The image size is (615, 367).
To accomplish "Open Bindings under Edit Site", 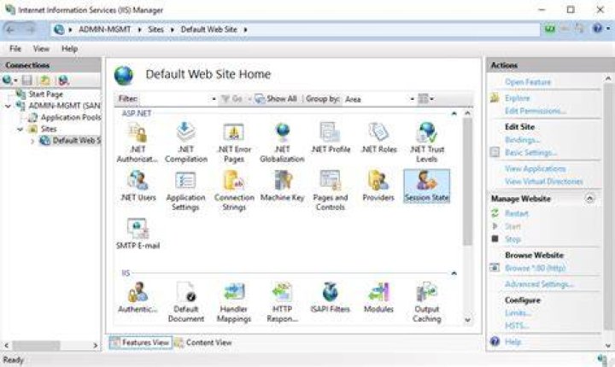I will pos(523,140).
